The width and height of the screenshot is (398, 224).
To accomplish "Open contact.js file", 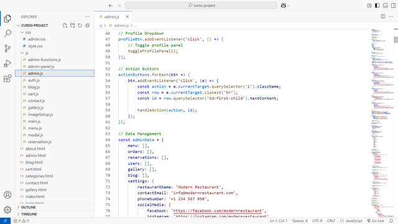I will click(36, 101).
